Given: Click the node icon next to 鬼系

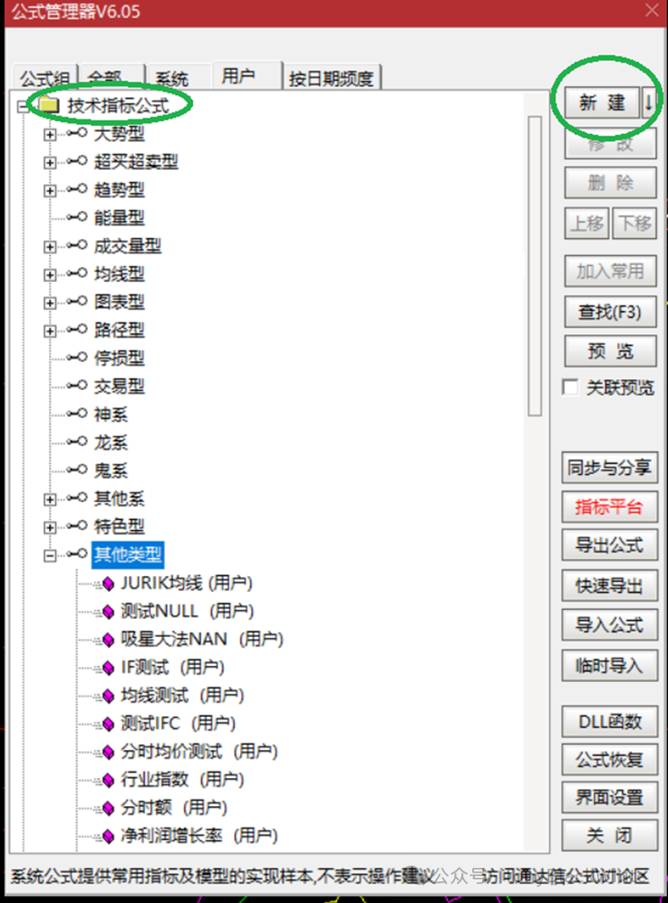Looking at the screenshot, I should pos(77,469).
